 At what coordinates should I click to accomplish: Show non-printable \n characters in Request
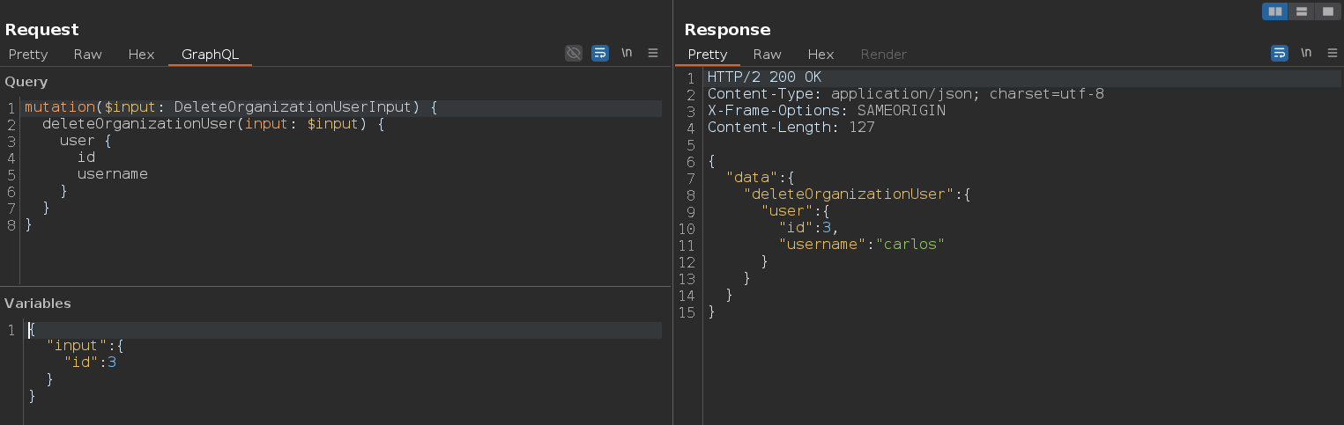pos(627,53)
